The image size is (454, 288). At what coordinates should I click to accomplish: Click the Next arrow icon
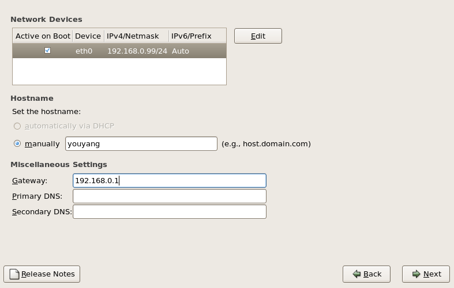coord(416,274)
